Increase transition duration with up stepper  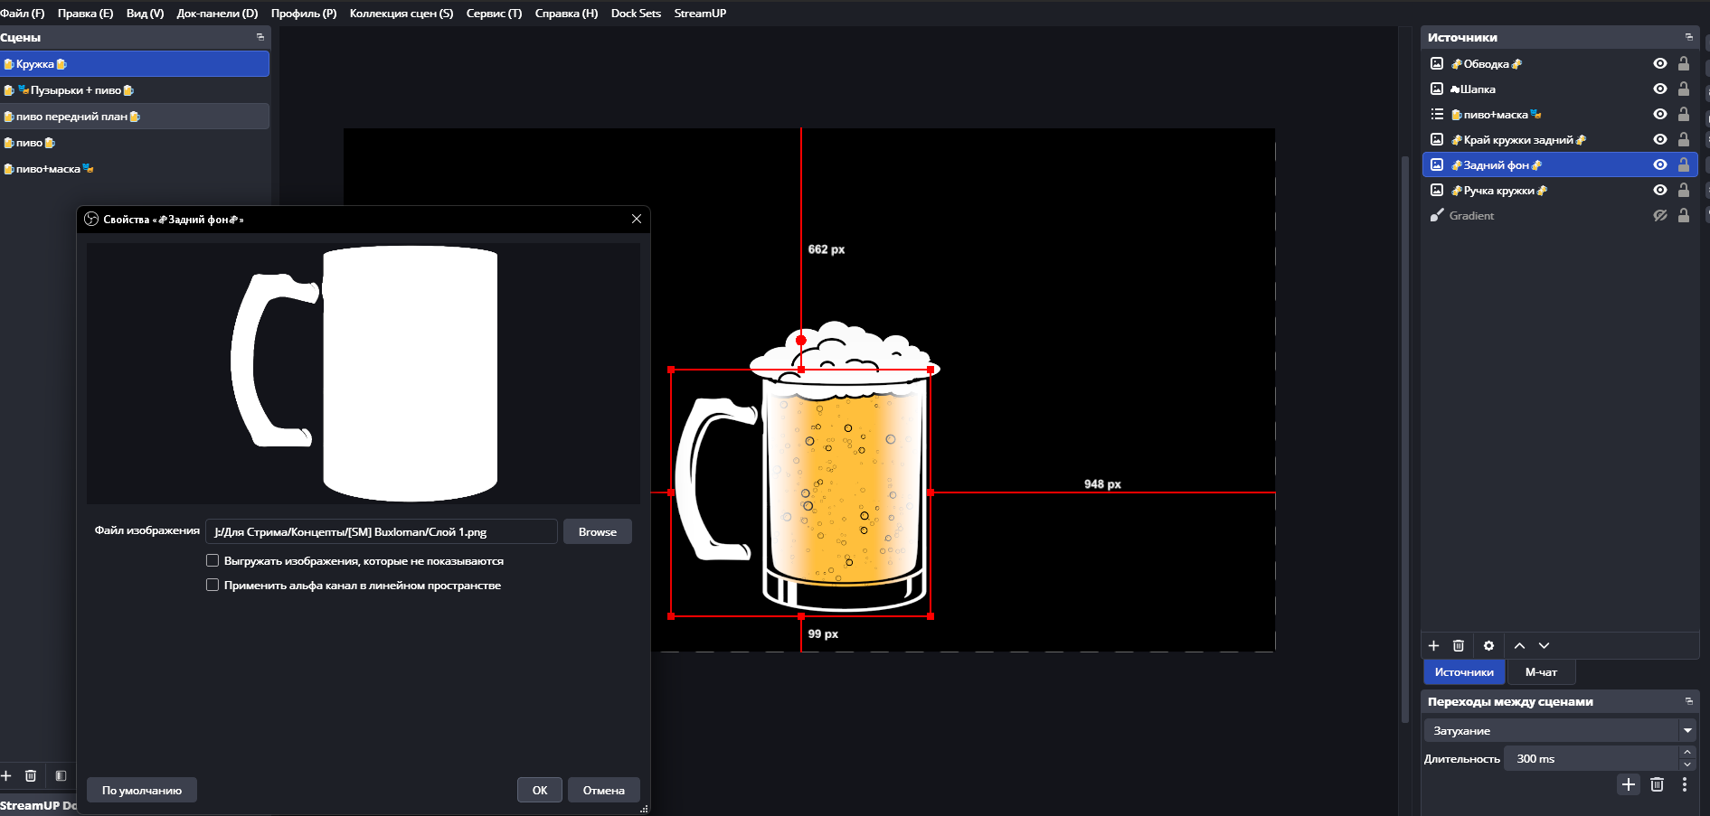tap(1687, 753)
